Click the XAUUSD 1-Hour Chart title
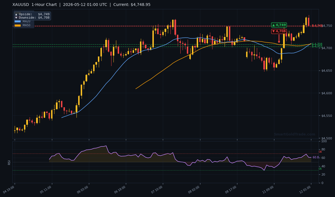 coord(35,5)
